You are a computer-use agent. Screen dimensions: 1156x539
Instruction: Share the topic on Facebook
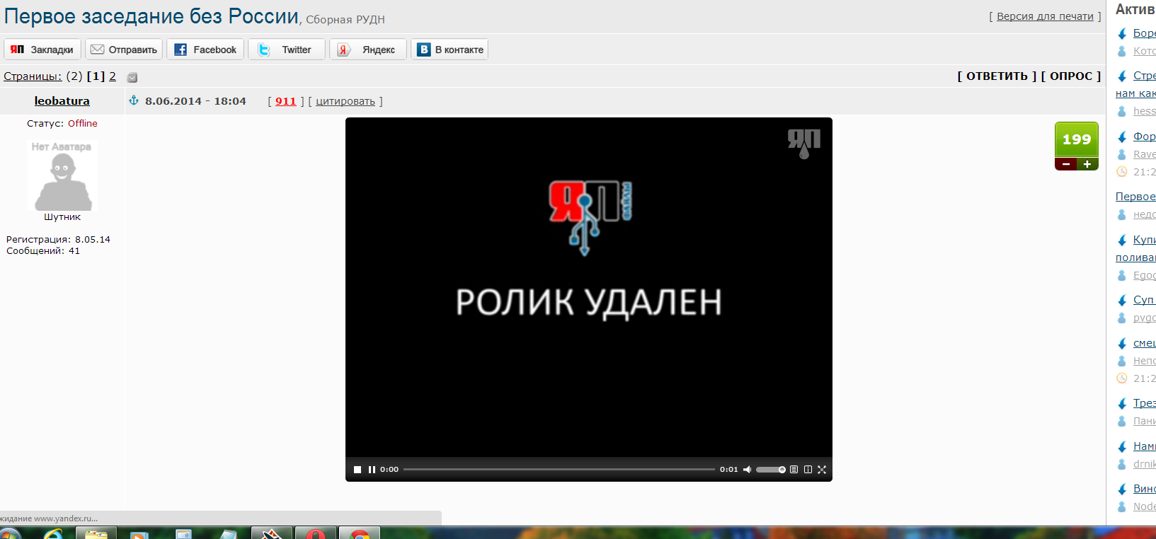pos(205,50)
